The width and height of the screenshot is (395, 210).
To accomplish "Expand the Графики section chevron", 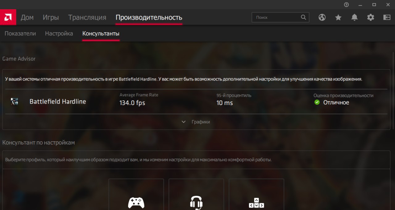I will point(184,122).
